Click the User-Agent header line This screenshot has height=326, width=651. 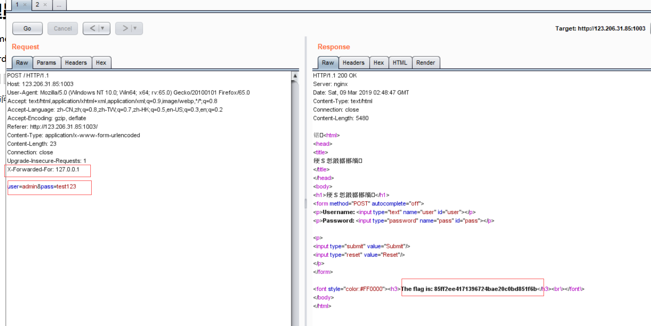pos(128,93)
